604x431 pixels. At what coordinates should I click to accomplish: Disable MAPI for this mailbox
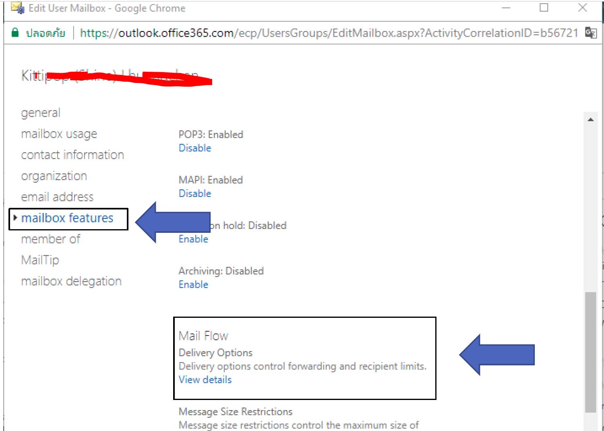[195, 193]
